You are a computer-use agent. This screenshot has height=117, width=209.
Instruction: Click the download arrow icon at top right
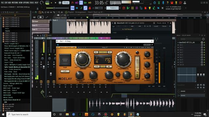point(185,3)
